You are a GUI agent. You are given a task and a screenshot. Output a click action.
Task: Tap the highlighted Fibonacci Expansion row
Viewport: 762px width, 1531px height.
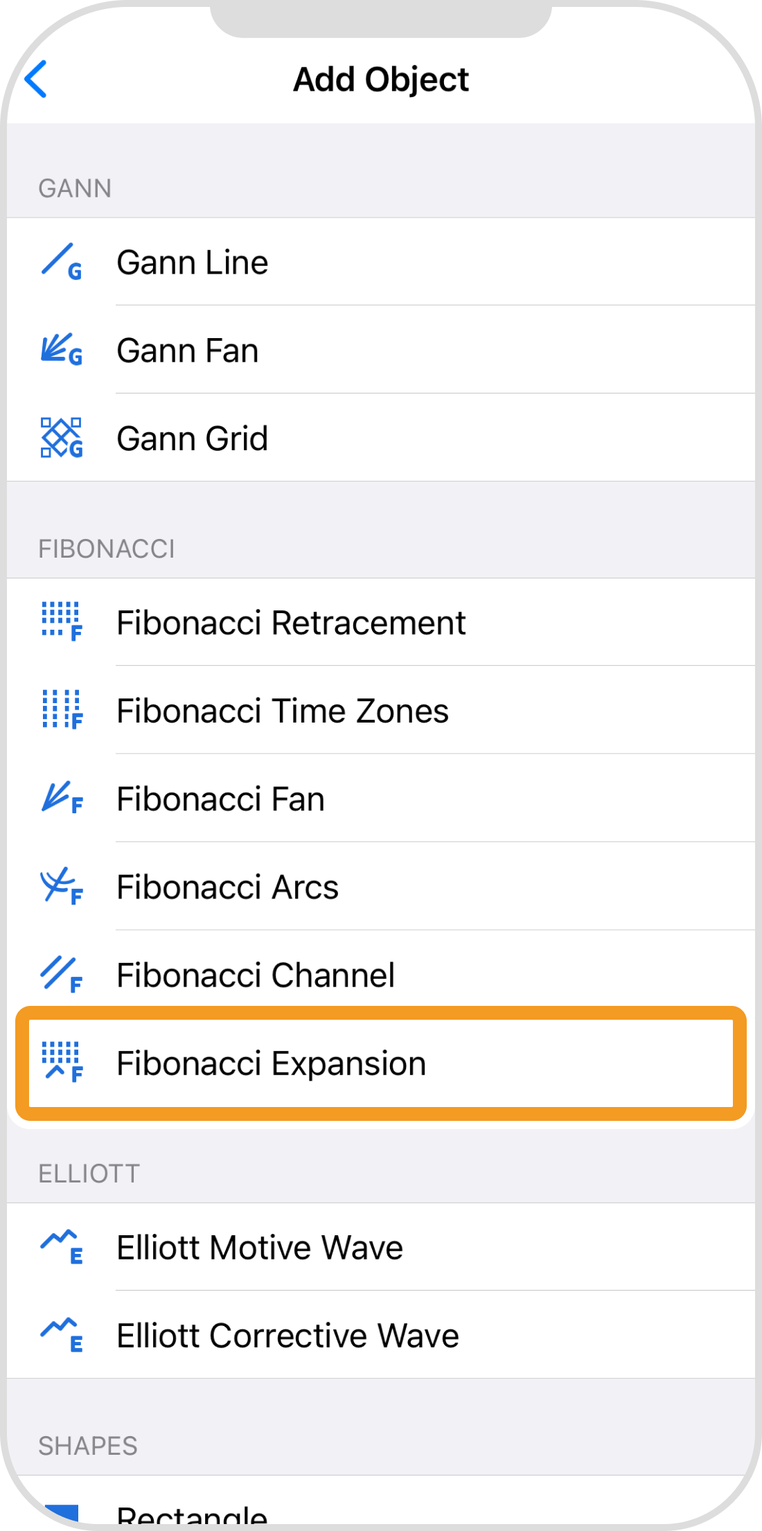pyautogui.click(x=381, y=1063)
